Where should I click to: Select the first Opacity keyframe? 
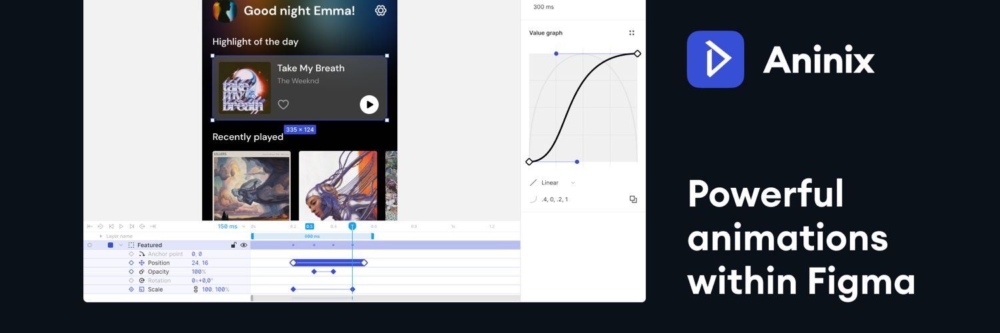[314, 272]
